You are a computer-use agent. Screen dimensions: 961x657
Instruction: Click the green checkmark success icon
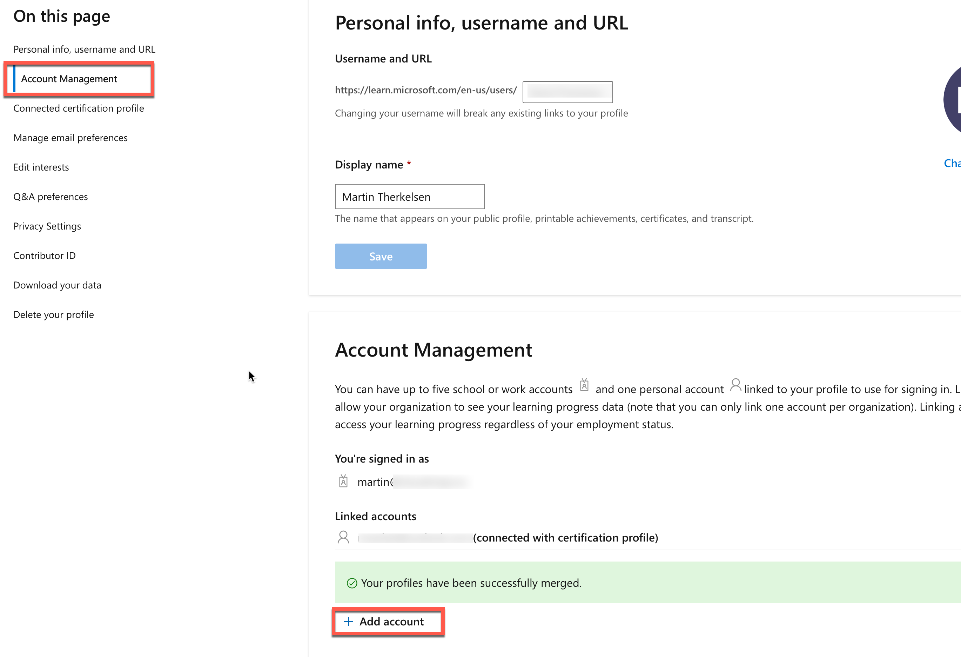[x=352, y=583]
